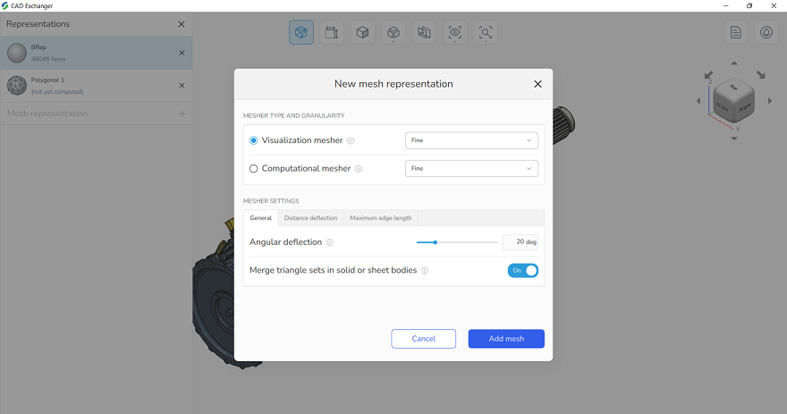This screenshot has width=787, height=414.
Task: Select the Visualization mesher radio button
Action: 253,140
